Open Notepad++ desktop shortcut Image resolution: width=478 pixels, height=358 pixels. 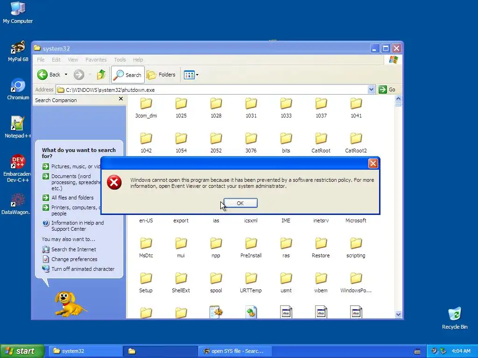(18, 128)
